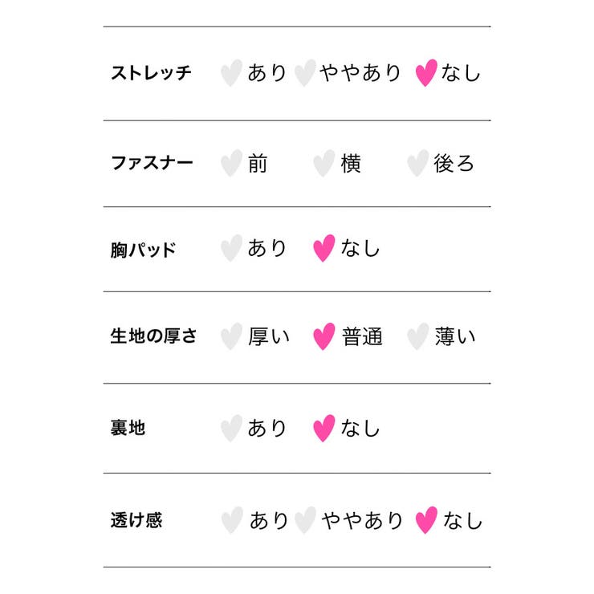The image size is (594, 594).
Task: Click the gray heart next to 横
Action: (323, 164)
